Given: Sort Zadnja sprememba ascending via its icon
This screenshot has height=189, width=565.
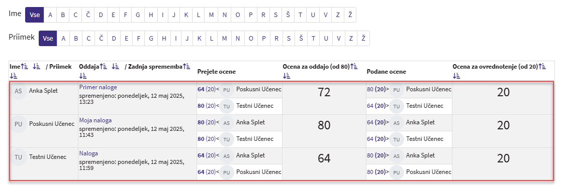Looking at the screenshot, I should pyautogui.click(x=186, y=67).
